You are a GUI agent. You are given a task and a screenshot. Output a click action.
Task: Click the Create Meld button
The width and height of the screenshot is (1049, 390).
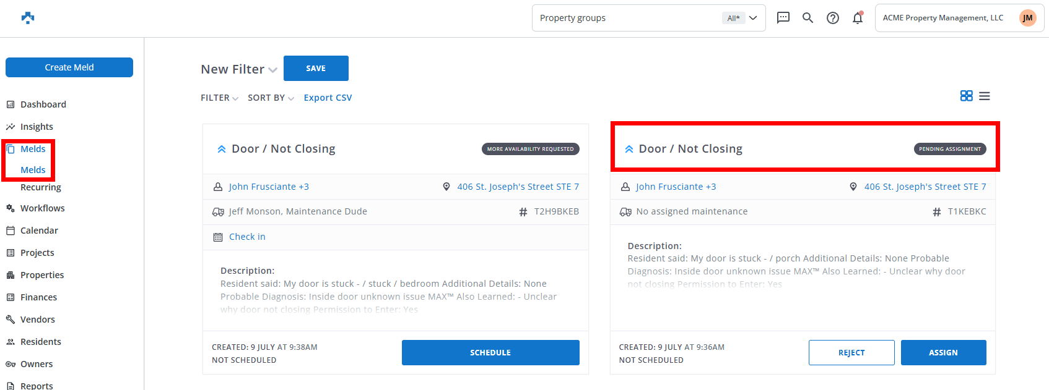click(69, 67)
